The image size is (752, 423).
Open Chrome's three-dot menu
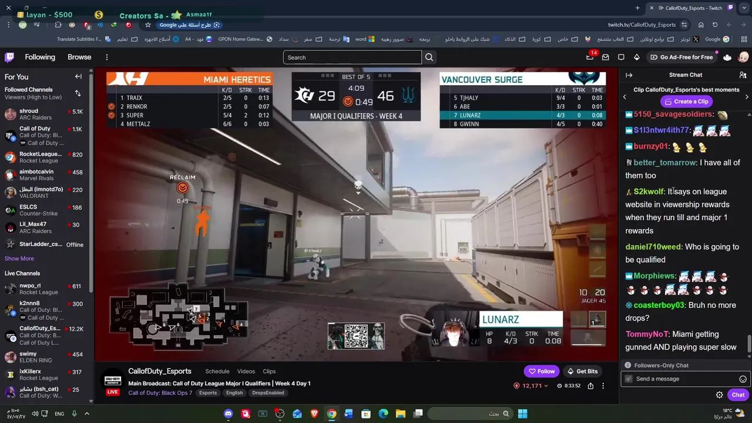9,25
